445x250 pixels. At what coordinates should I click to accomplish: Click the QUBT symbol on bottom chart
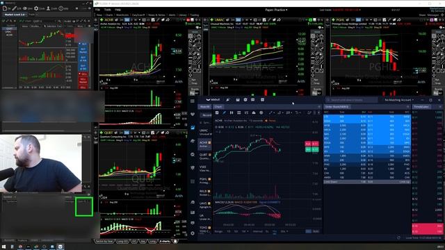(108, 133)
